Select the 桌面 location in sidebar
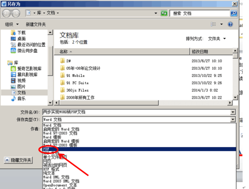The image size is (249, 189). [x=21, y=39]
